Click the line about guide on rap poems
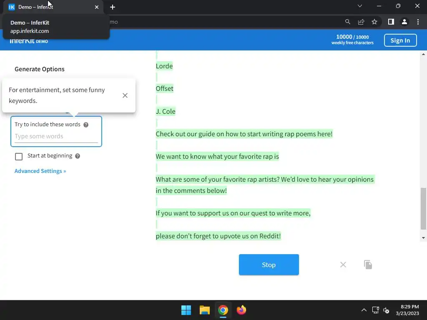This screenshot has height=320, width=427. tap(244, 134)
